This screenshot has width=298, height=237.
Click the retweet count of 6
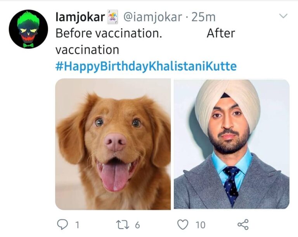click(x=137, y=225)
